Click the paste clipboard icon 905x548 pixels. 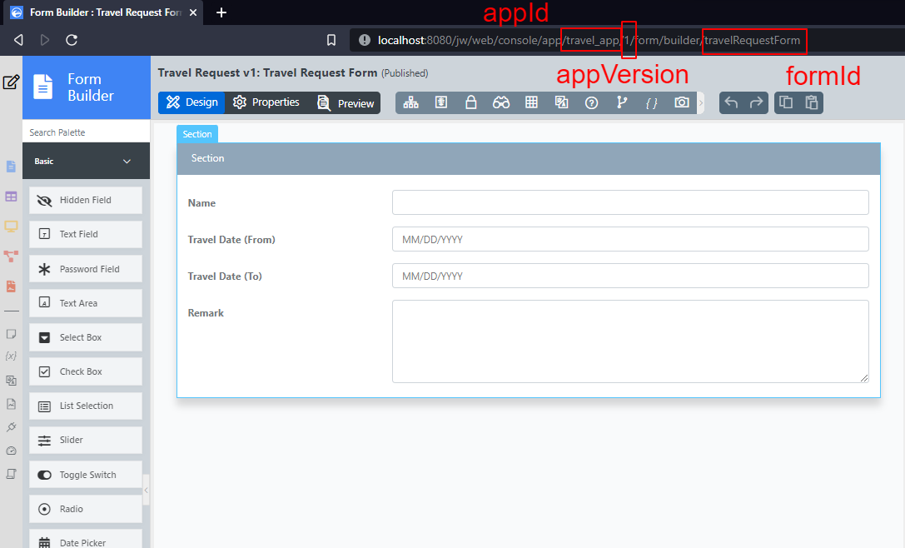(811, 102)
